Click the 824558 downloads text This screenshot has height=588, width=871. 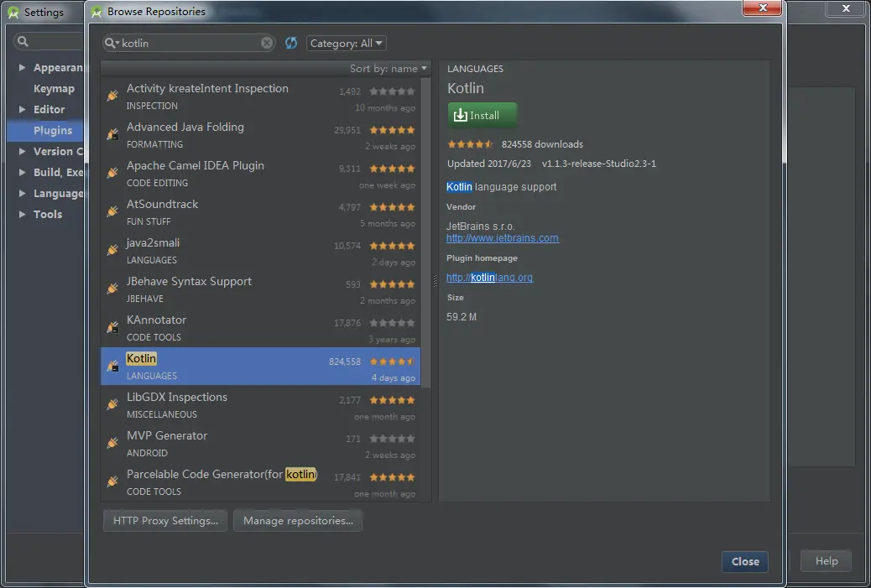point(542,144)
